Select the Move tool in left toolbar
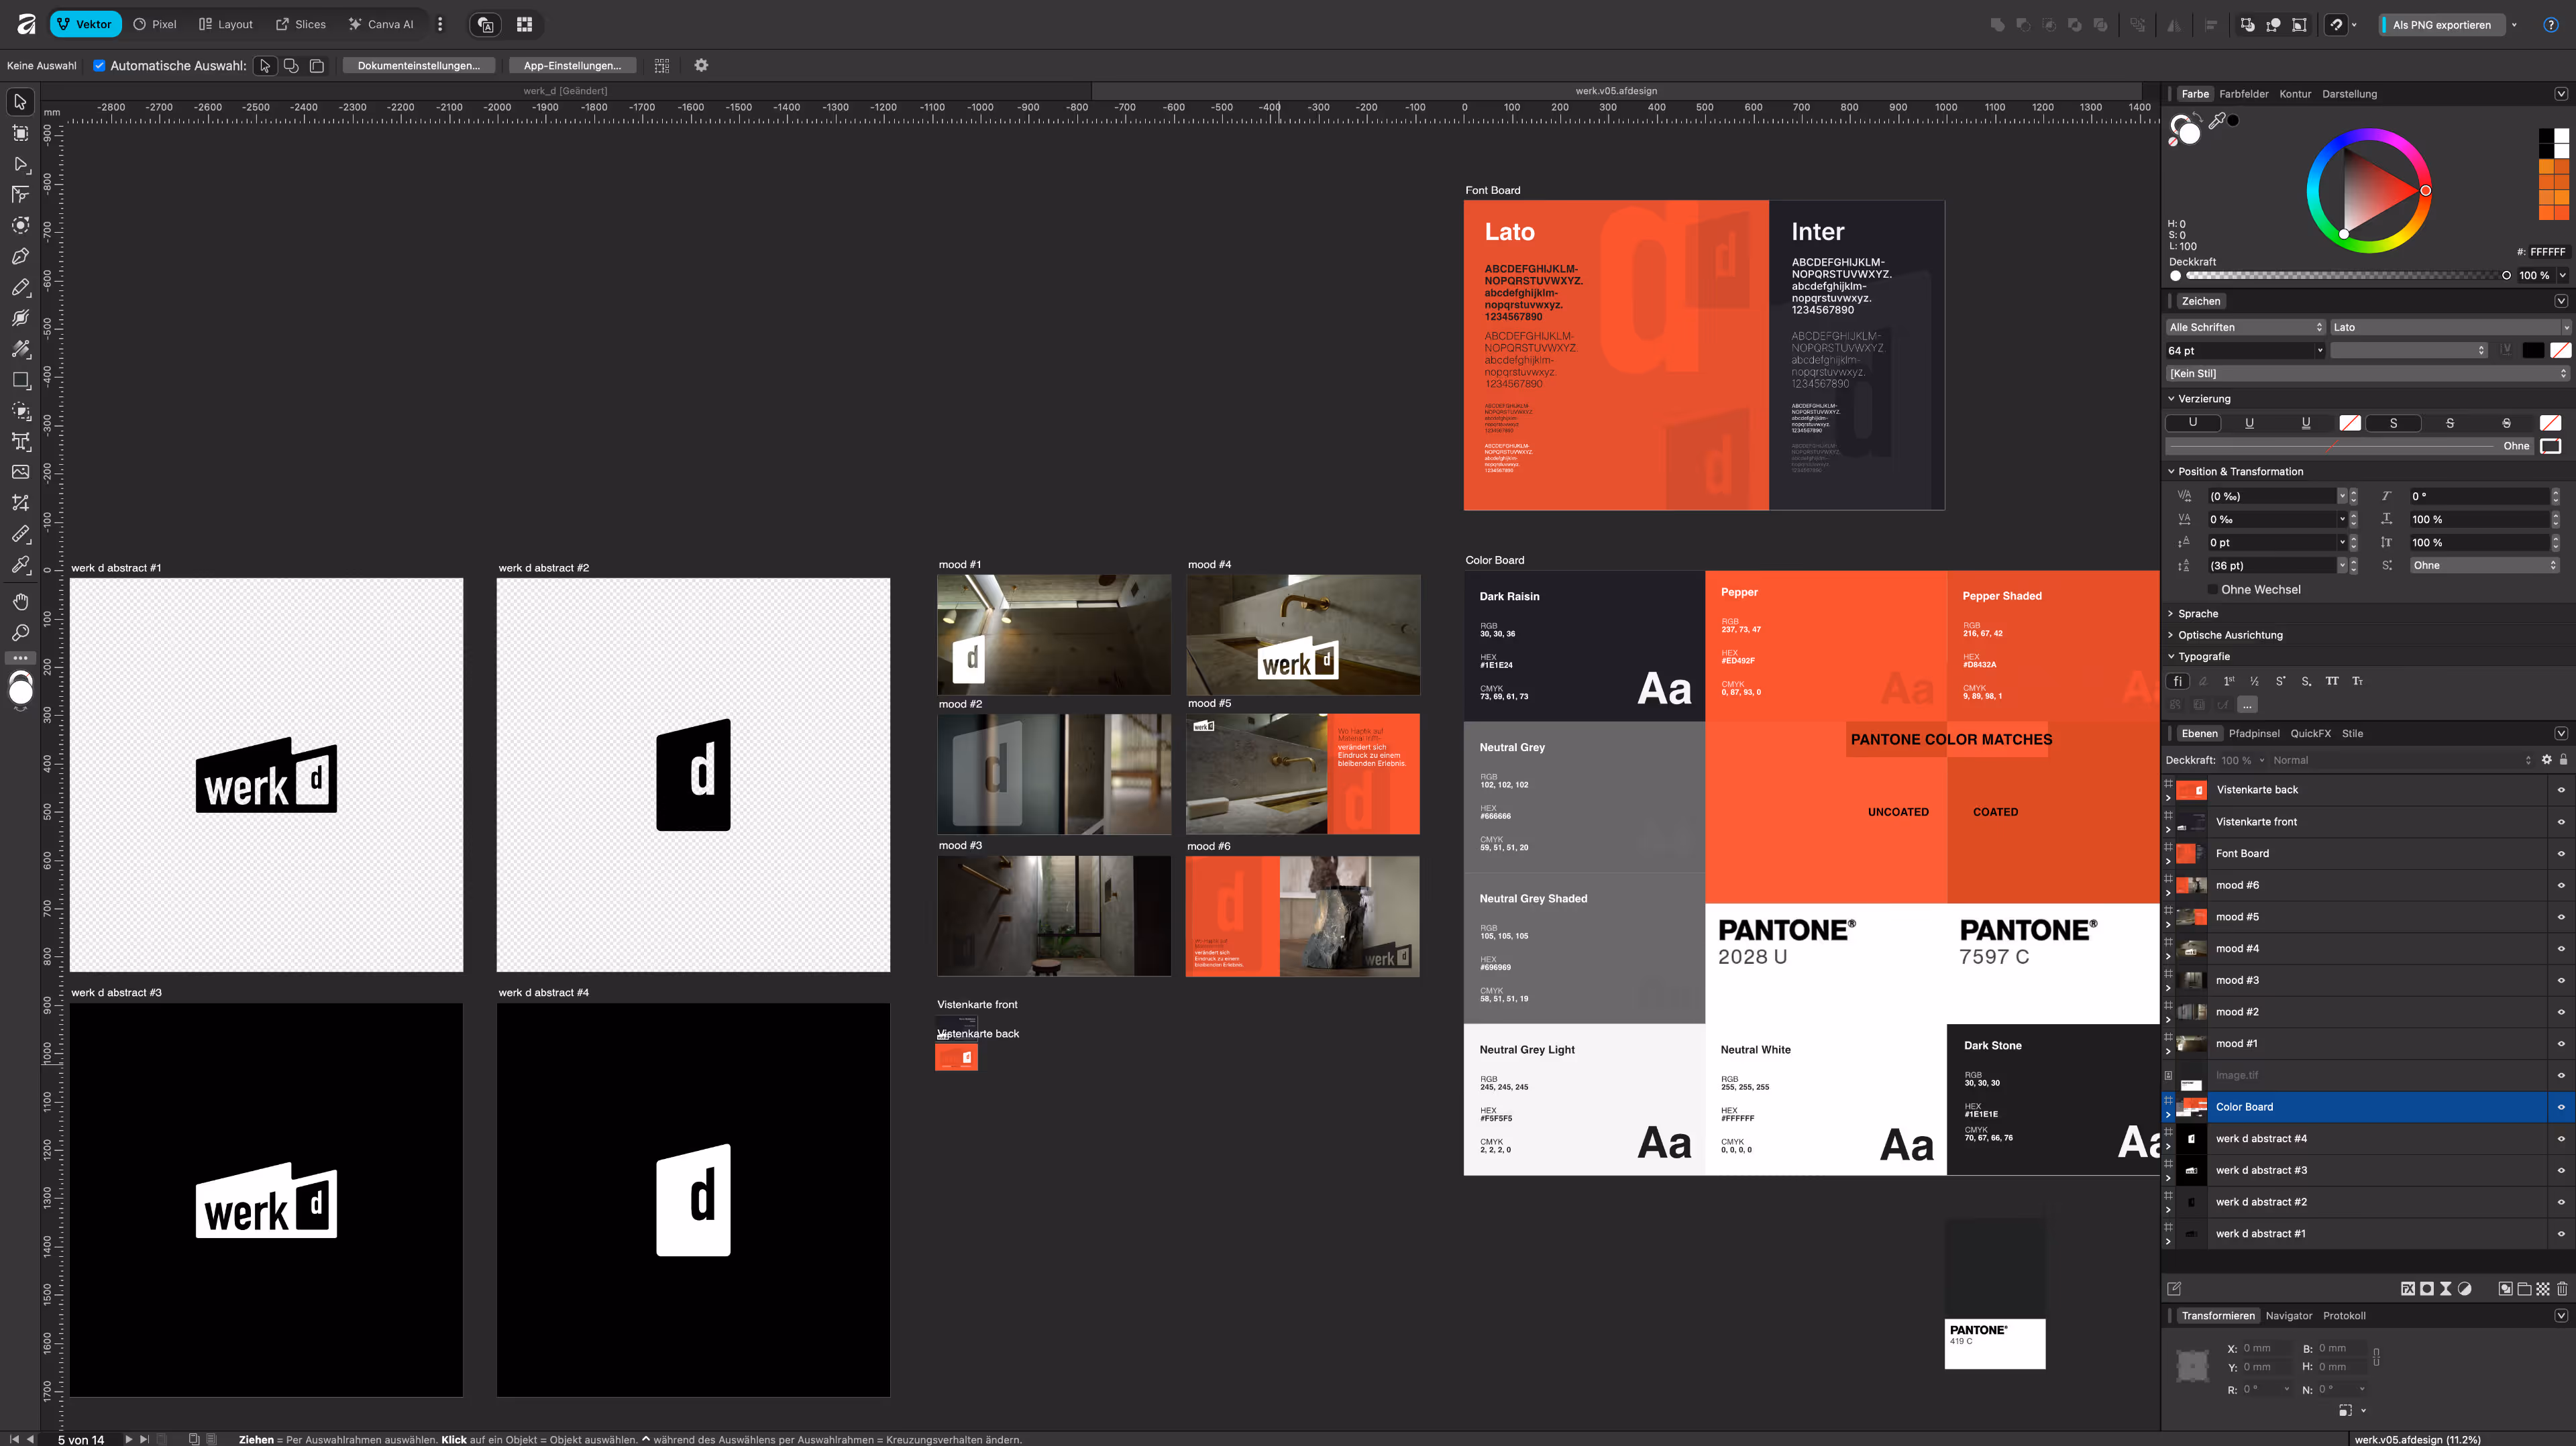Viewport: 2576px width, 1446px height. (x=20, y=102)
